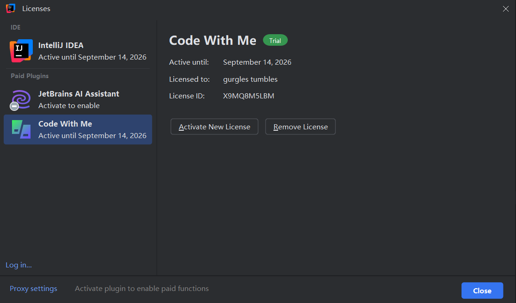Click the 'Active until:' field label

(x=189, y=62)
